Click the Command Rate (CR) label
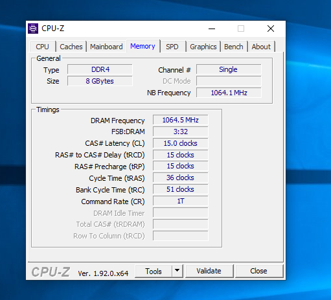This screenshot has height=300, width=331. coord(113,202)
